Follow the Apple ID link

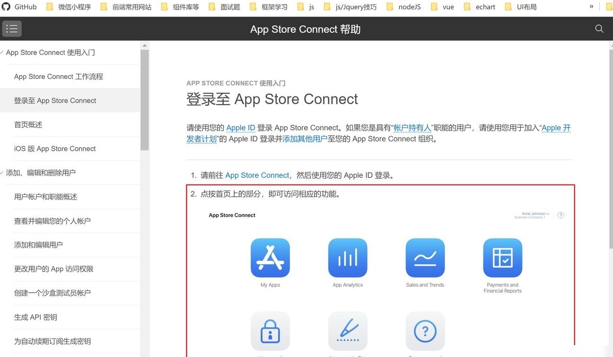pyautogui.click(x=241, y=128)
